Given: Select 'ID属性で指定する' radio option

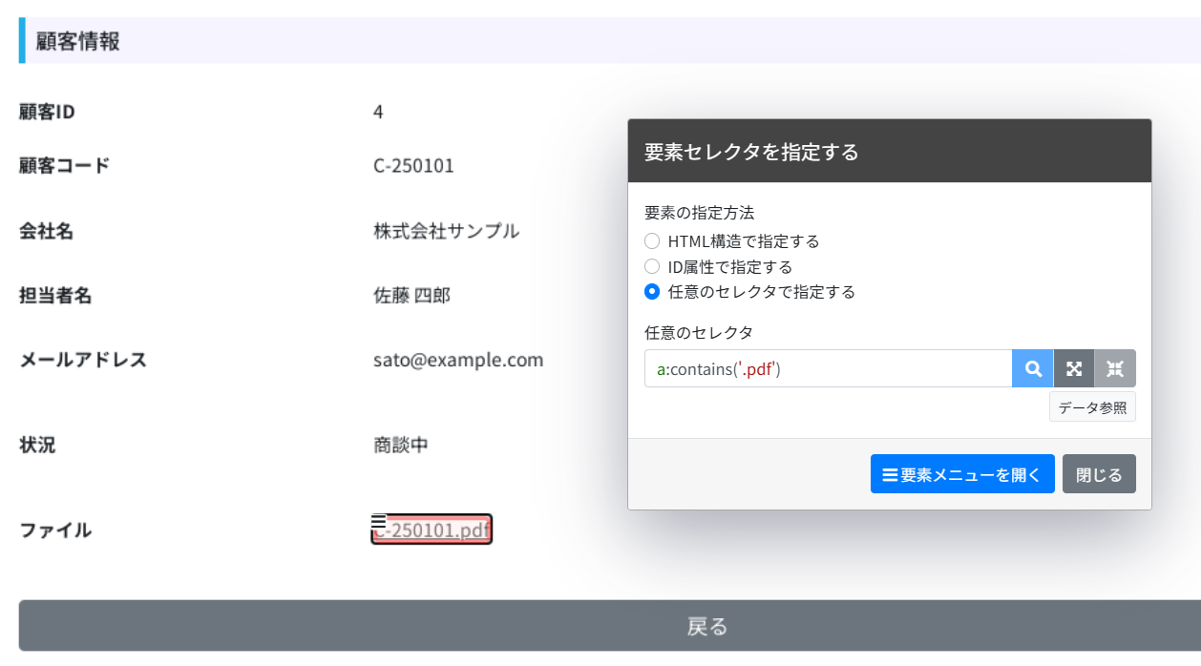Looking at the screenshot, I should click(652, 267).
